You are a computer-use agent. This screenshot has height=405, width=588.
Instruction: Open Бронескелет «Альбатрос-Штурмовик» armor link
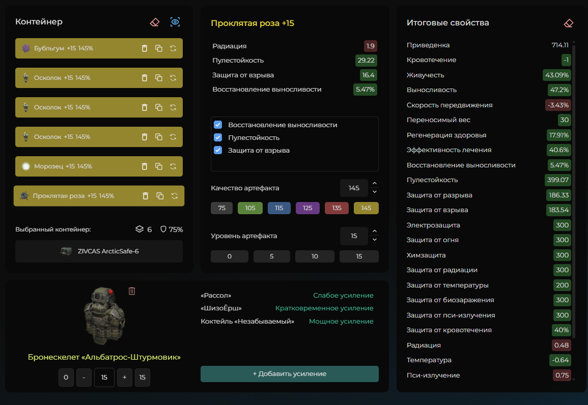[104, 357]
